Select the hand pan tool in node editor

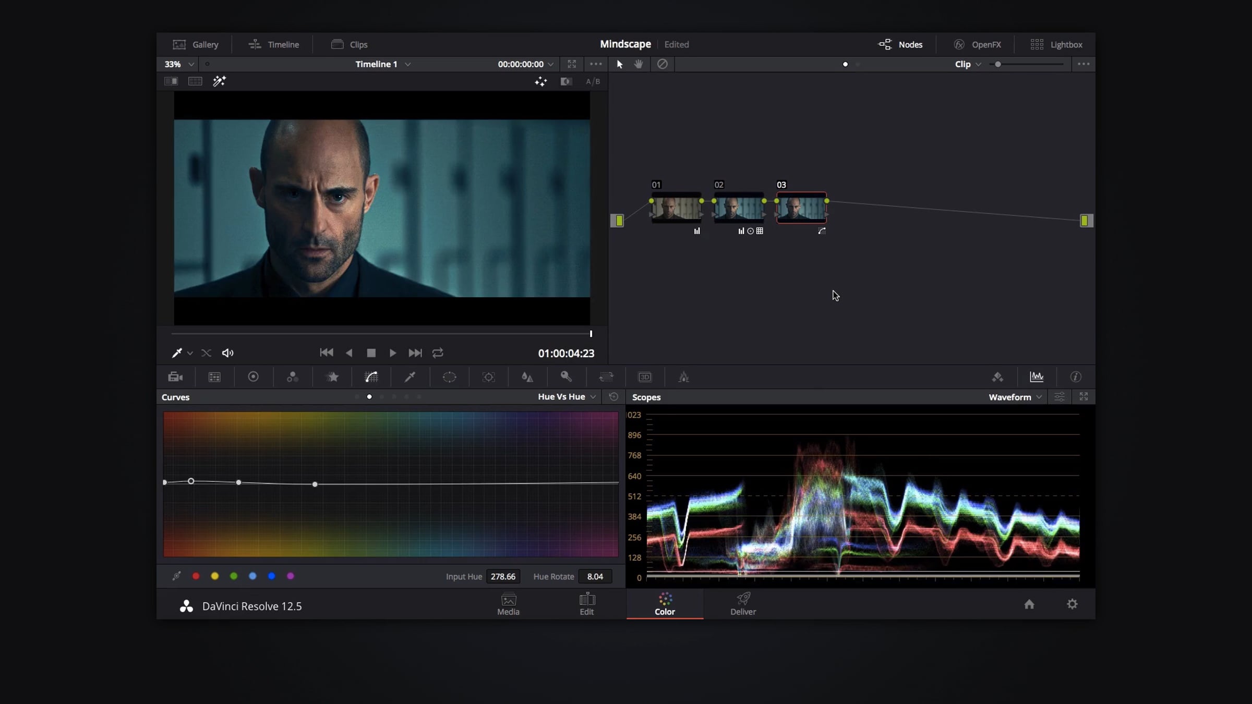click(x=639, y=64)
